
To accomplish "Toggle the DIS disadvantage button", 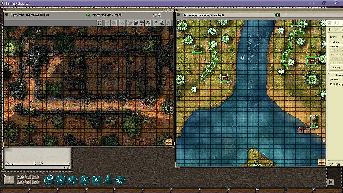I will [20, 182].
